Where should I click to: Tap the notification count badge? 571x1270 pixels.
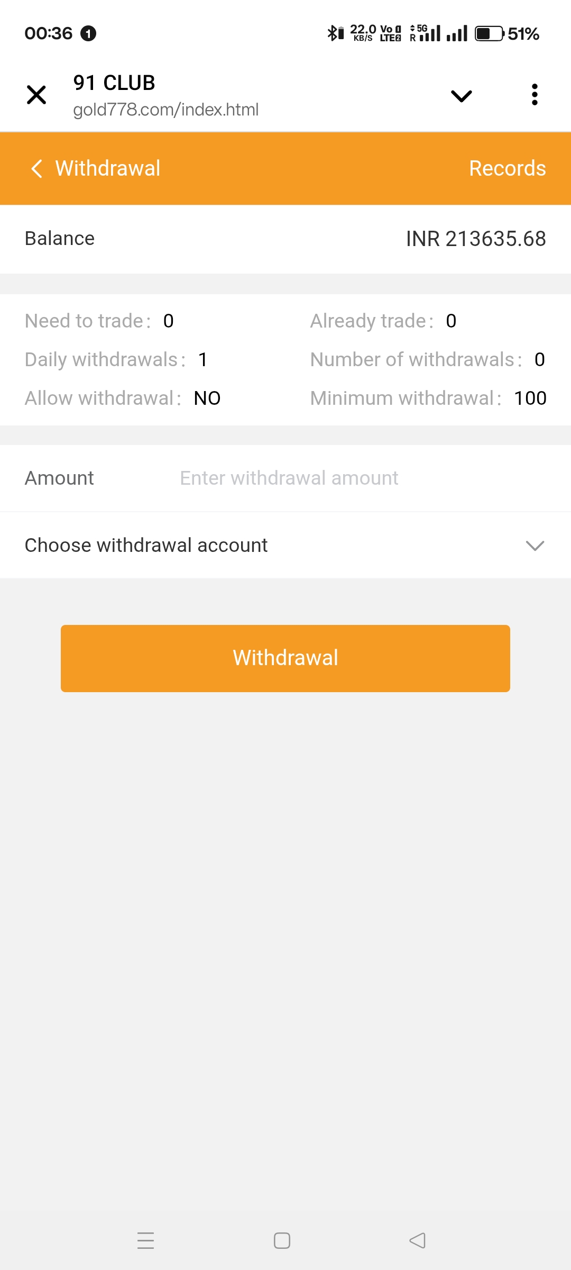click(x=88, y=33)
